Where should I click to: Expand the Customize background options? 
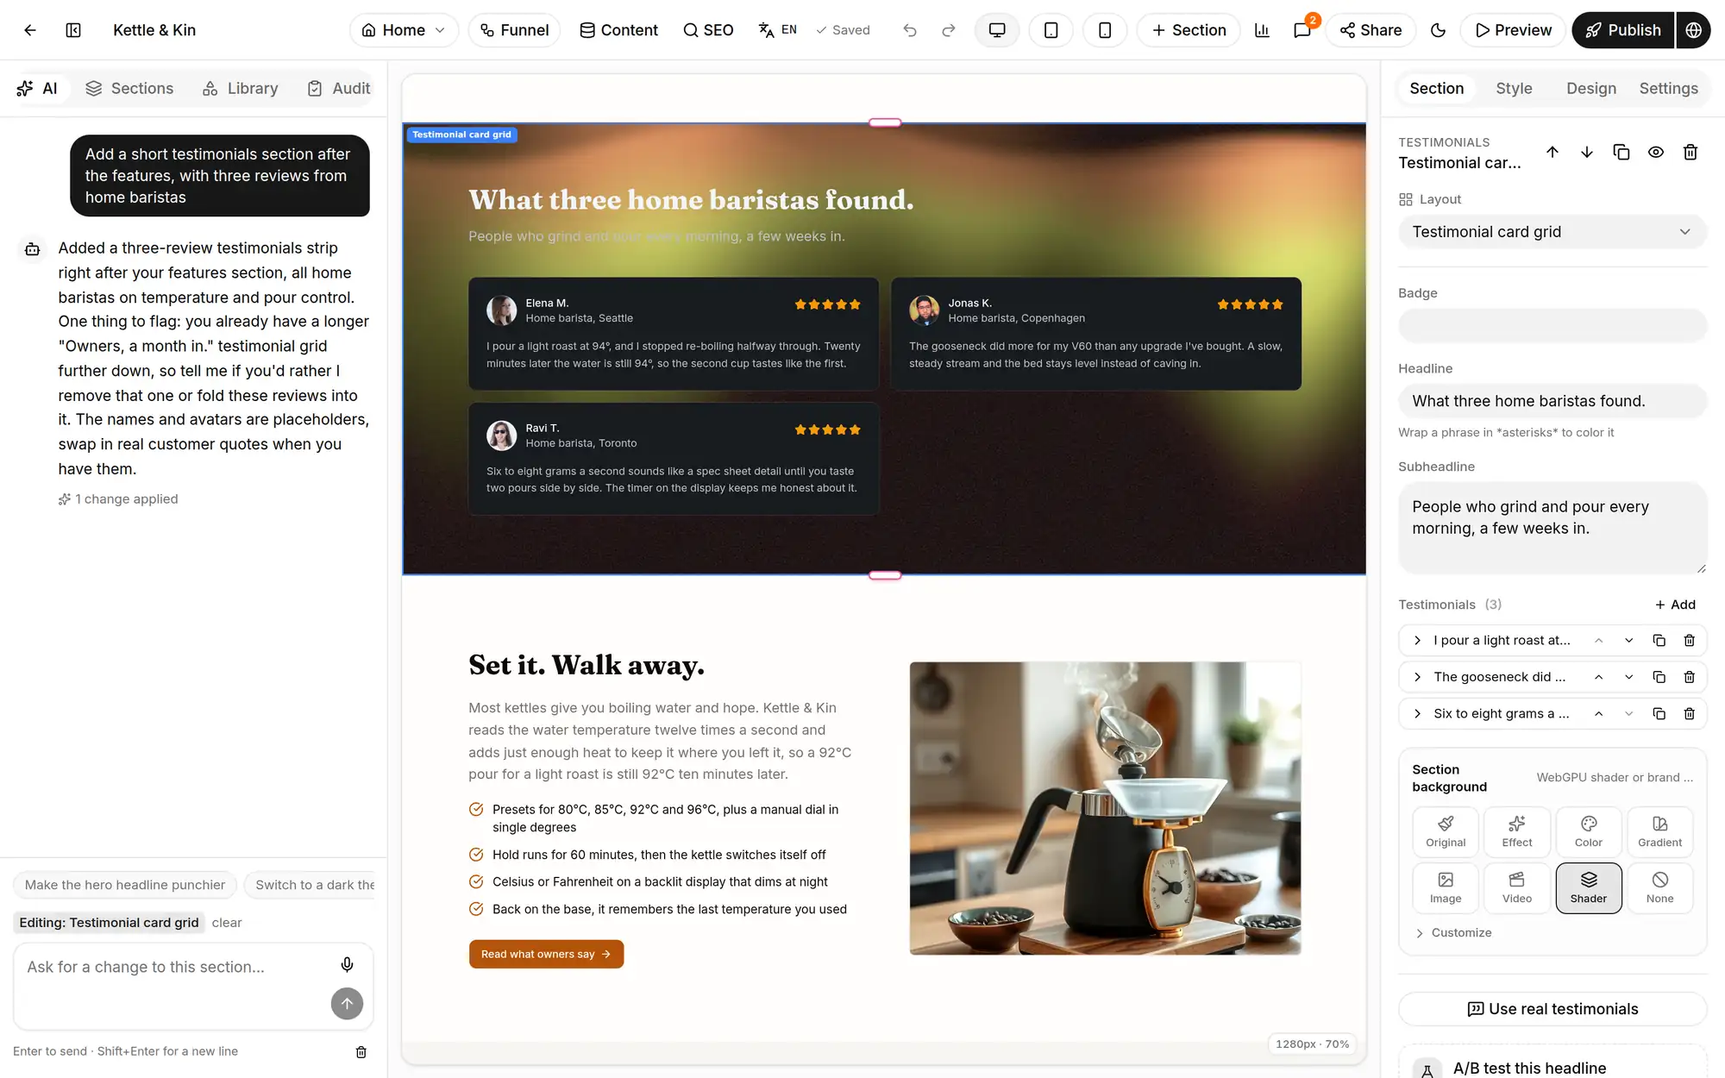[1454, 933]
